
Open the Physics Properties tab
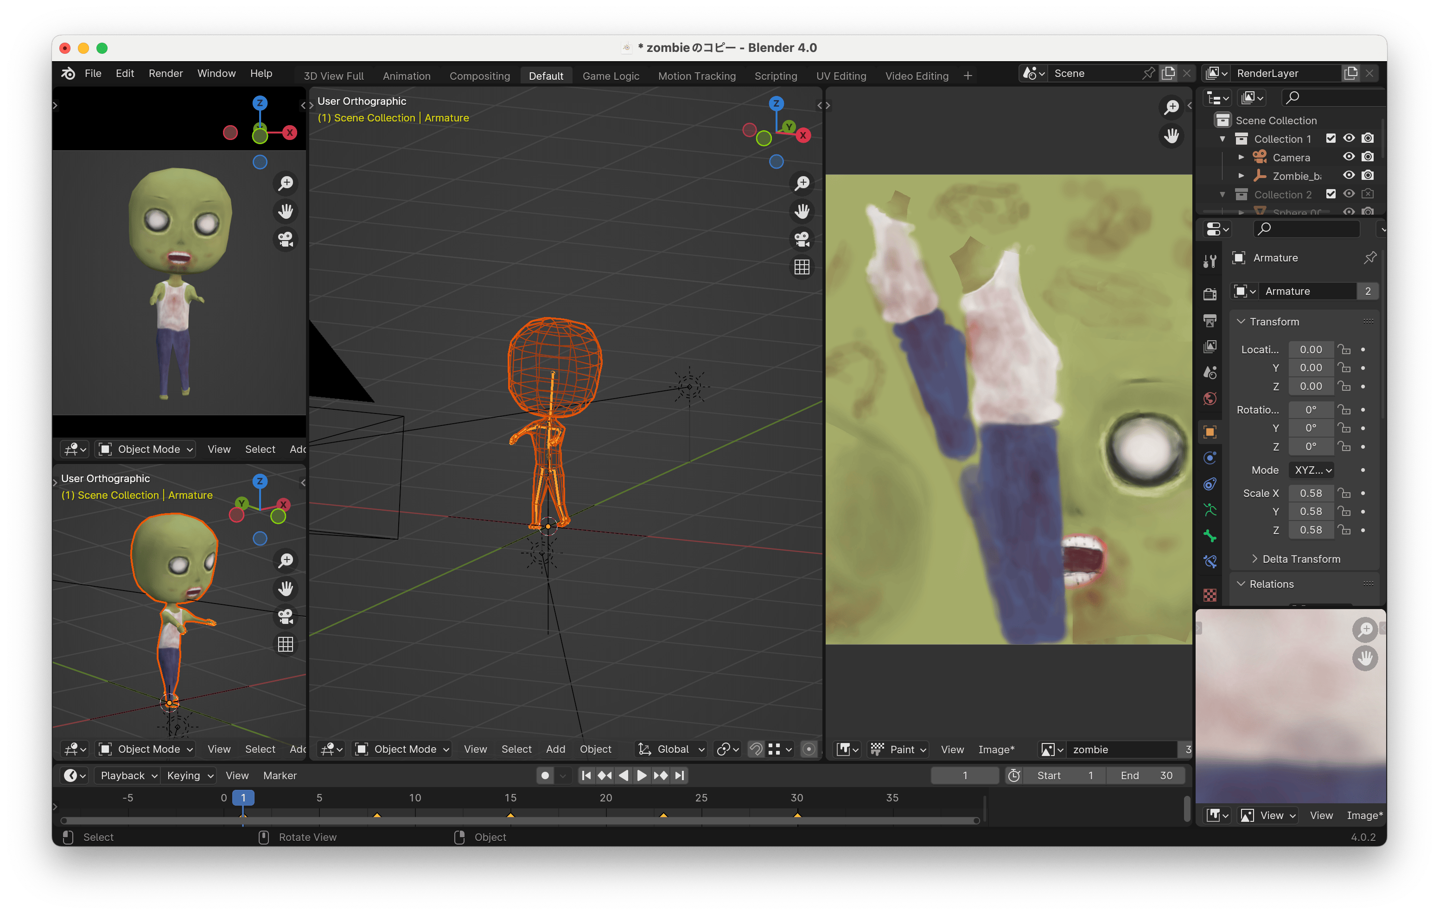pos(1210,484)
